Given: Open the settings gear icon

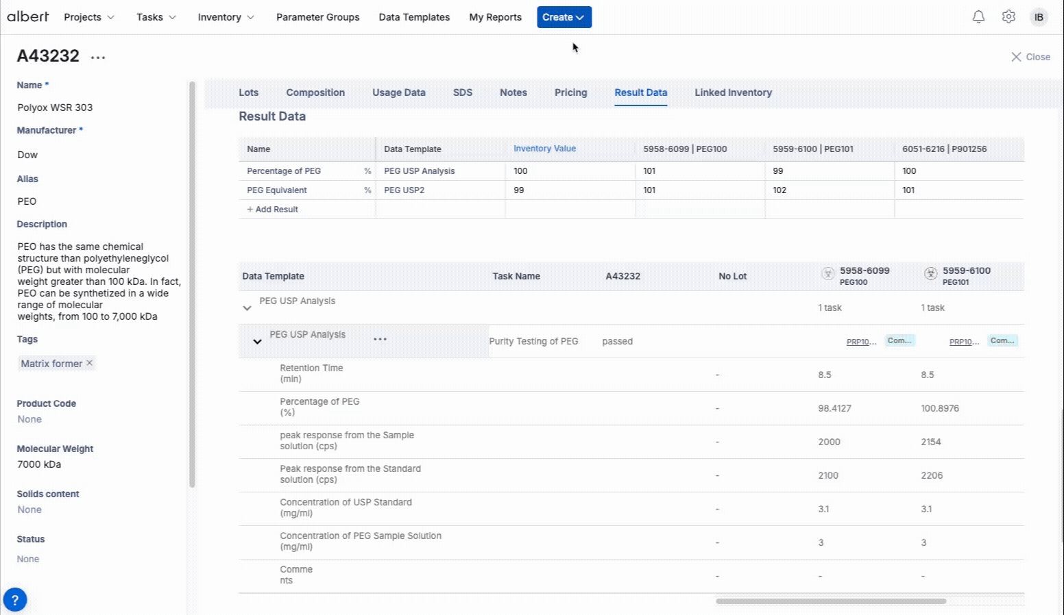Looking at the screenshot, I should coord(1008,16).
